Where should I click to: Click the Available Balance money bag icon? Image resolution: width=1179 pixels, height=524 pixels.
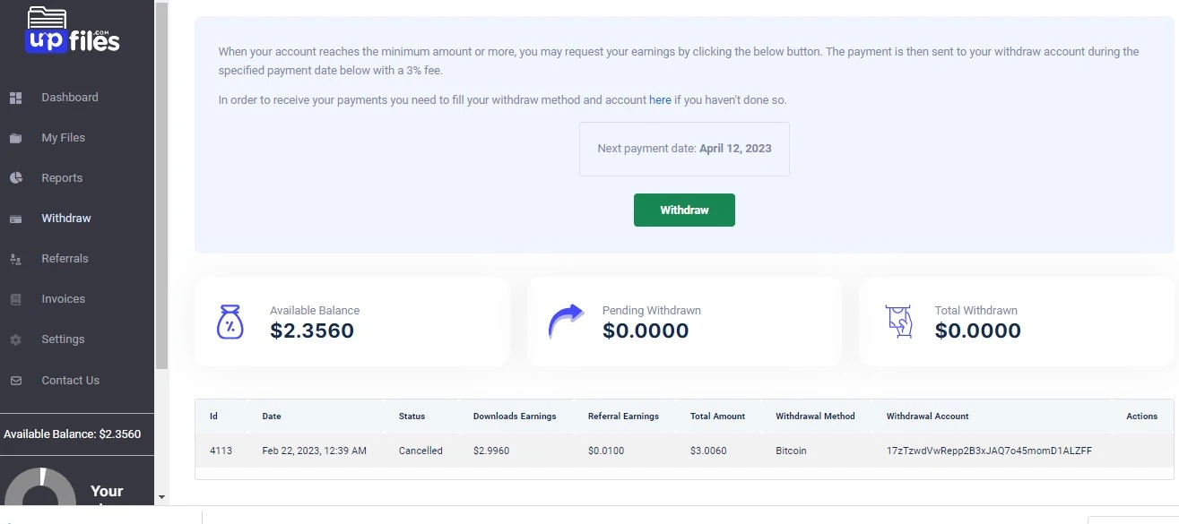[230, 322]
